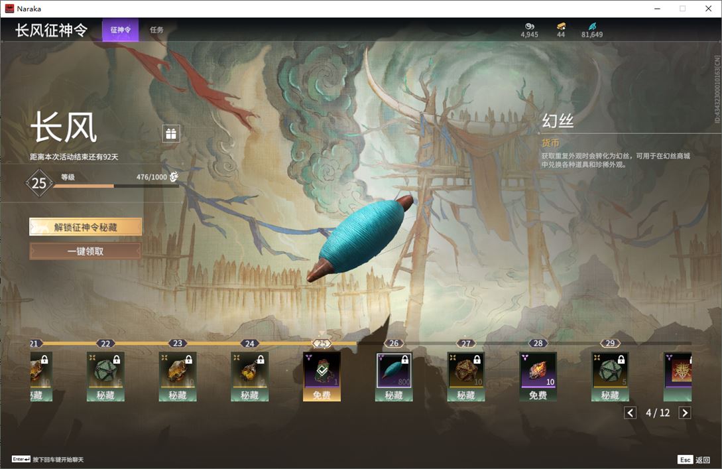
Task: Close the Naraka window
Action: tap(708, 9)
